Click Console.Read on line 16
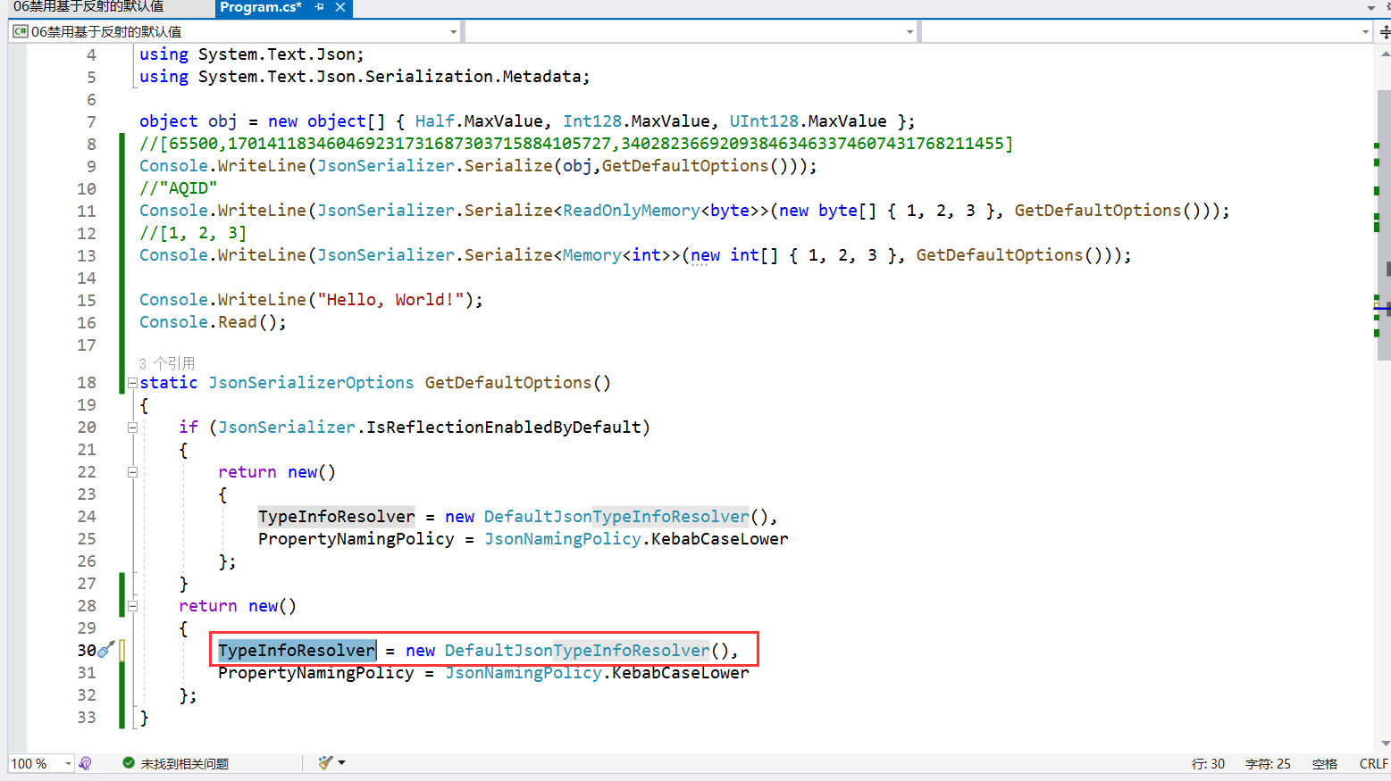Screen dimensions: 1391x781 [x=197, y=322]
